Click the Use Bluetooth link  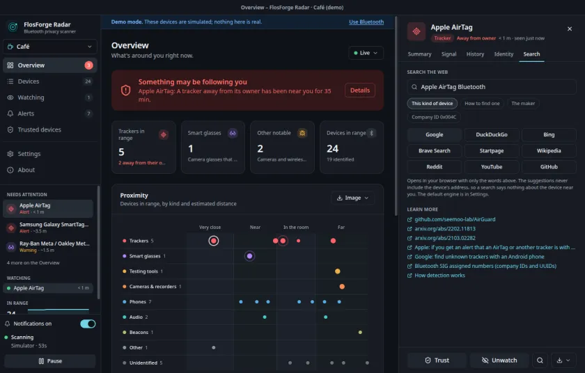pos(366,22)
